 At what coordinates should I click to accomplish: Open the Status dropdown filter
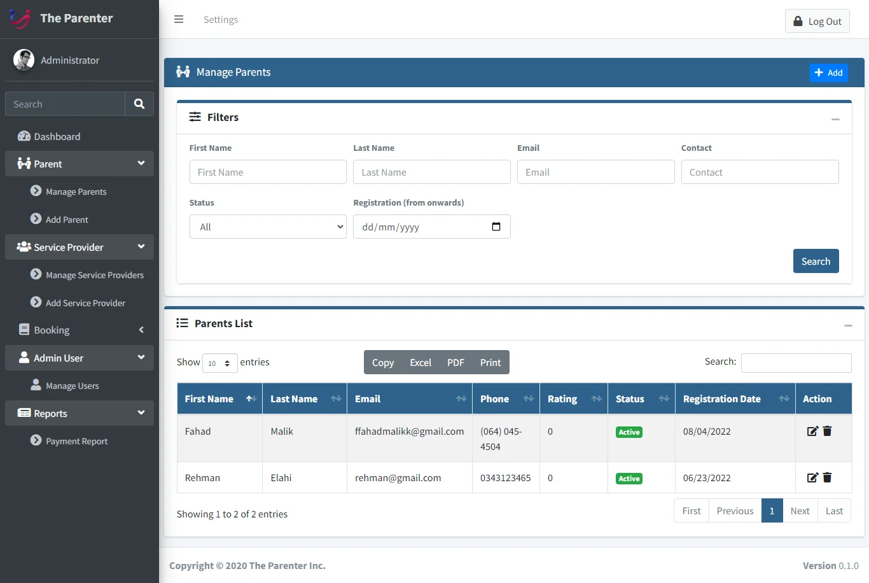[268, 227]
